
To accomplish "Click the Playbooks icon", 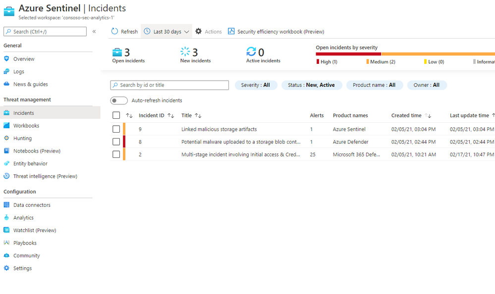I will pyautogui.click(x=6, y=243).
